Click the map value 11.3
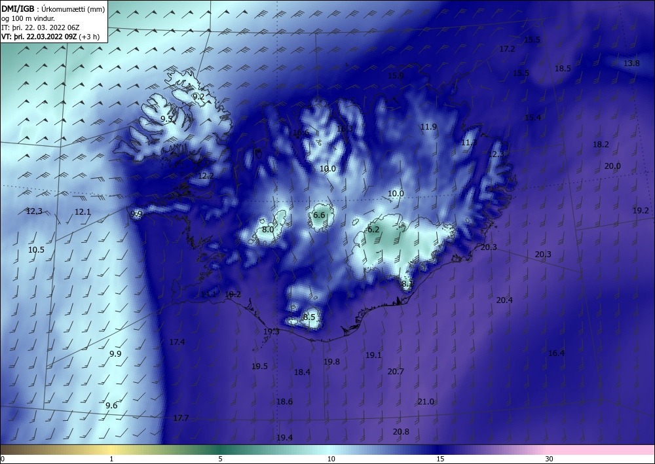This screenshot has height=464, width=655. (469, 143)
